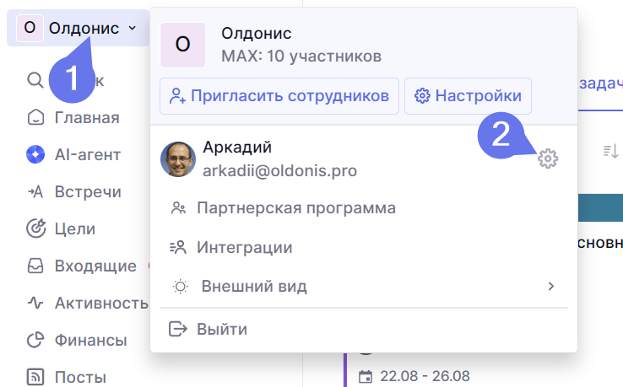This screenshot has width=623, height=387.
Task: Click the Главная home icon
Action: [x=35, y=117]
